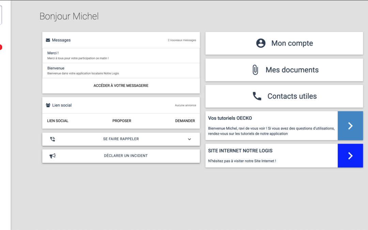Click the paperclip icon in Mes documents
The width and height of the screenshot is (368, 230).
click(x=255, y=70)
